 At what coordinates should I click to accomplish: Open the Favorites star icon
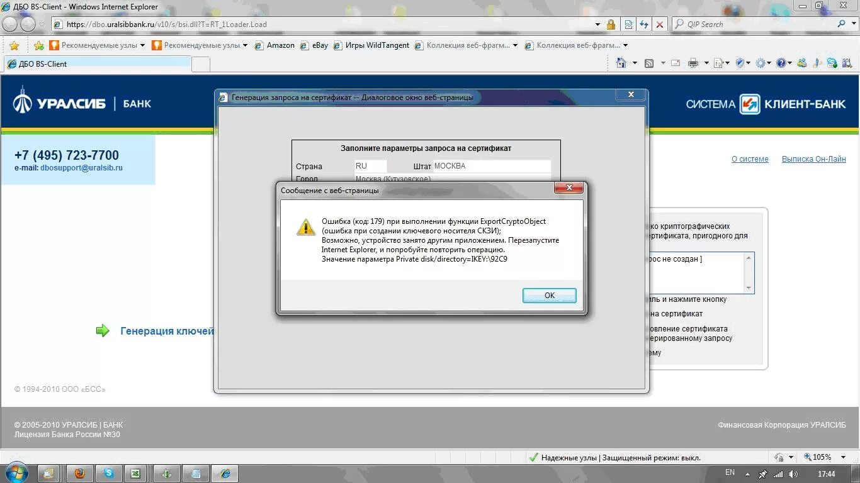coord(14,45)
